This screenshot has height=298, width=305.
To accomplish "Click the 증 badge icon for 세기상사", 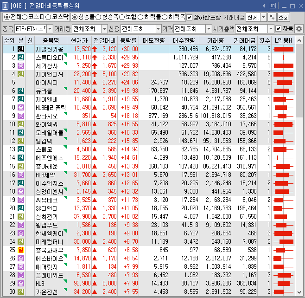I will pos(21,65).
